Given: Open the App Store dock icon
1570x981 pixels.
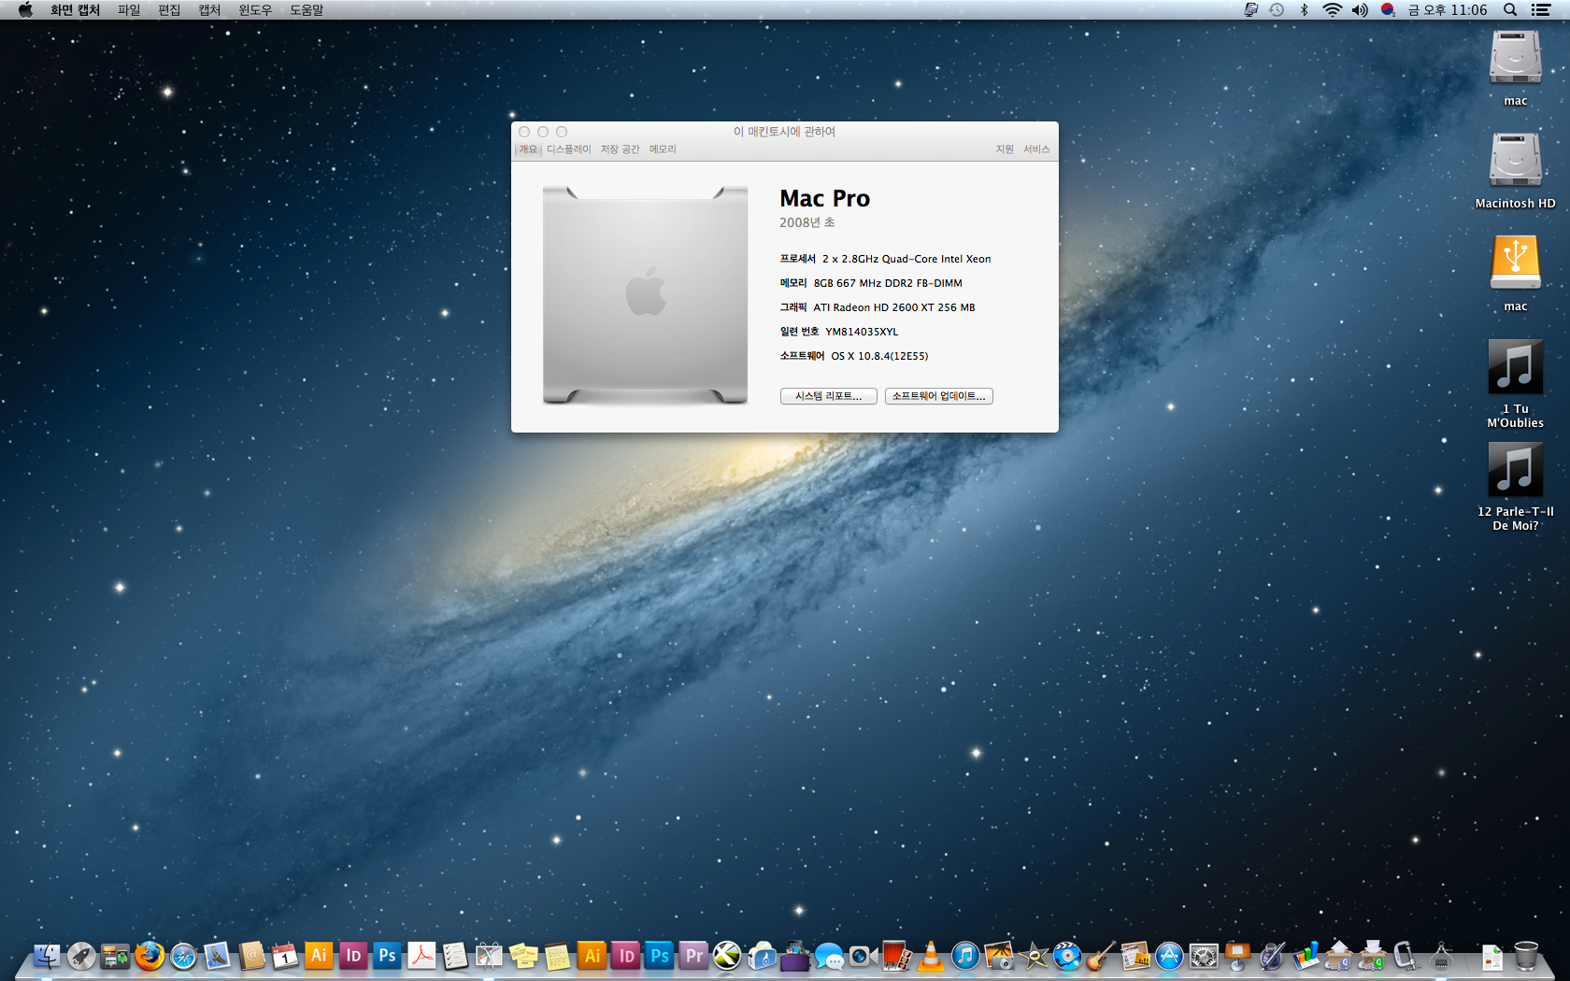Looking at the screenshot, I should [1169, 956].
